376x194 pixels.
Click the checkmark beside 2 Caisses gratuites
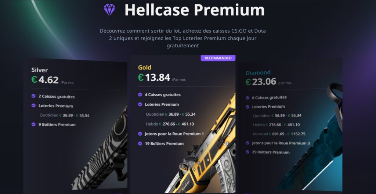33,96
